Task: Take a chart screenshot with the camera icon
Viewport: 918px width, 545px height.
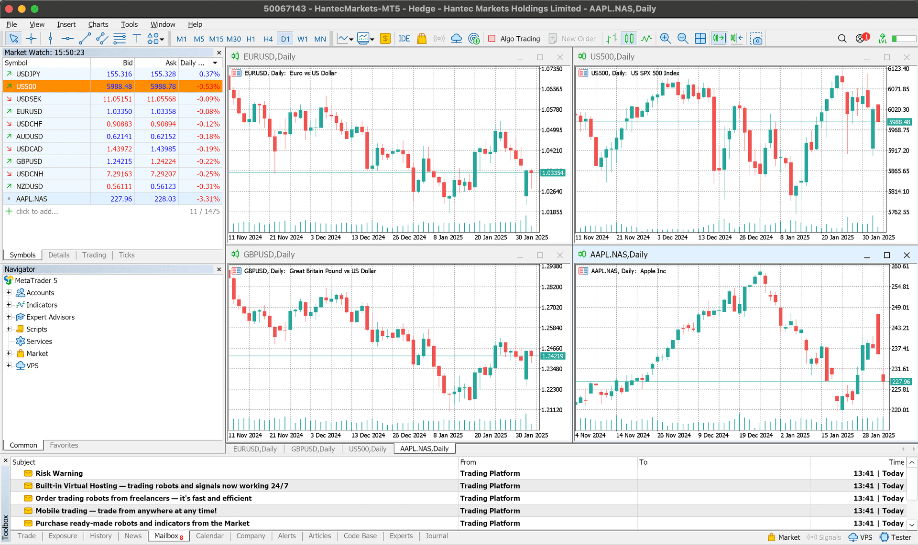Action: [756, 38]
